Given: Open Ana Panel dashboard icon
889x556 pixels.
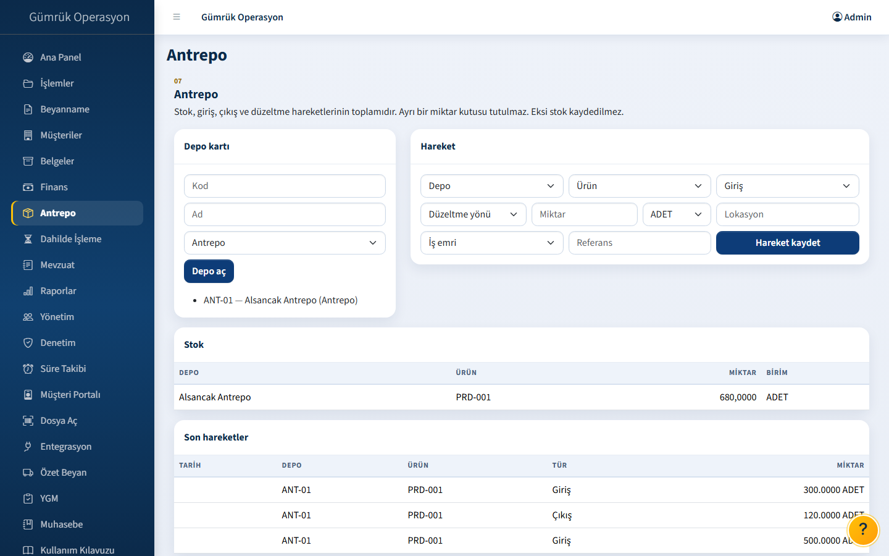Looking at the screenshot, I should pyautogui.click(x=28, y=57).
